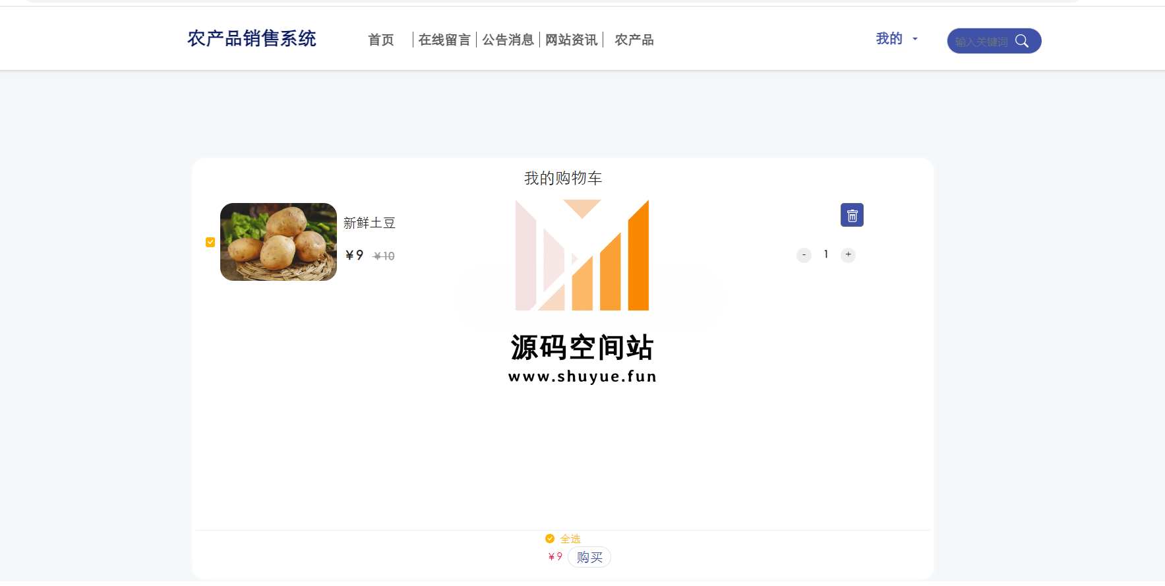Viewport: 1165px width, 586px height.
Task: Open the 在线留言 page
Action: 444,40
